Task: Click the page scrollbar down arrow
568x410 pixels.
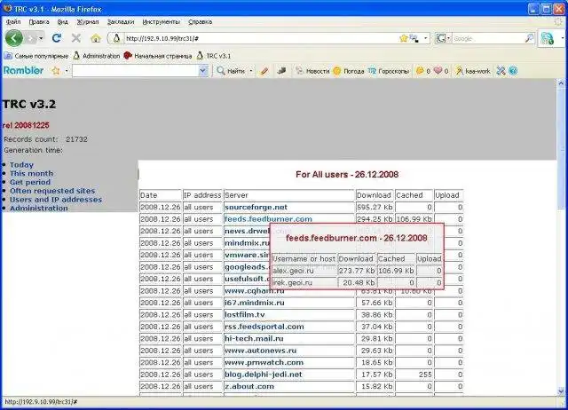Action: pyautogui.click(x=561, y=390)
